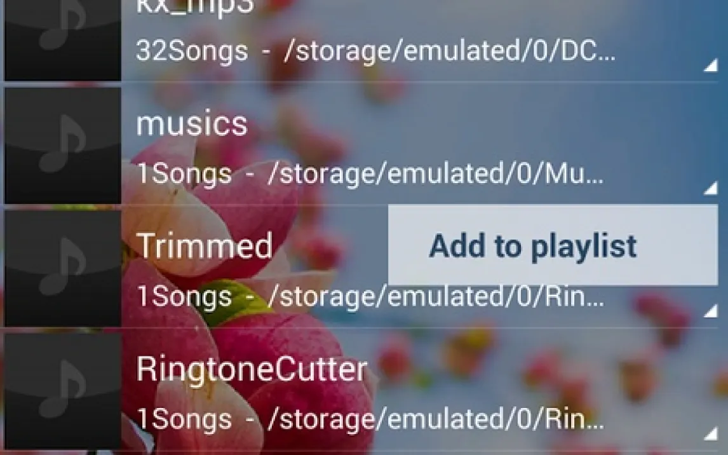The image size is (728, 455).
Task: Select the /storage/emulated/0/DC... path text
Action: (x=450, y=51)
